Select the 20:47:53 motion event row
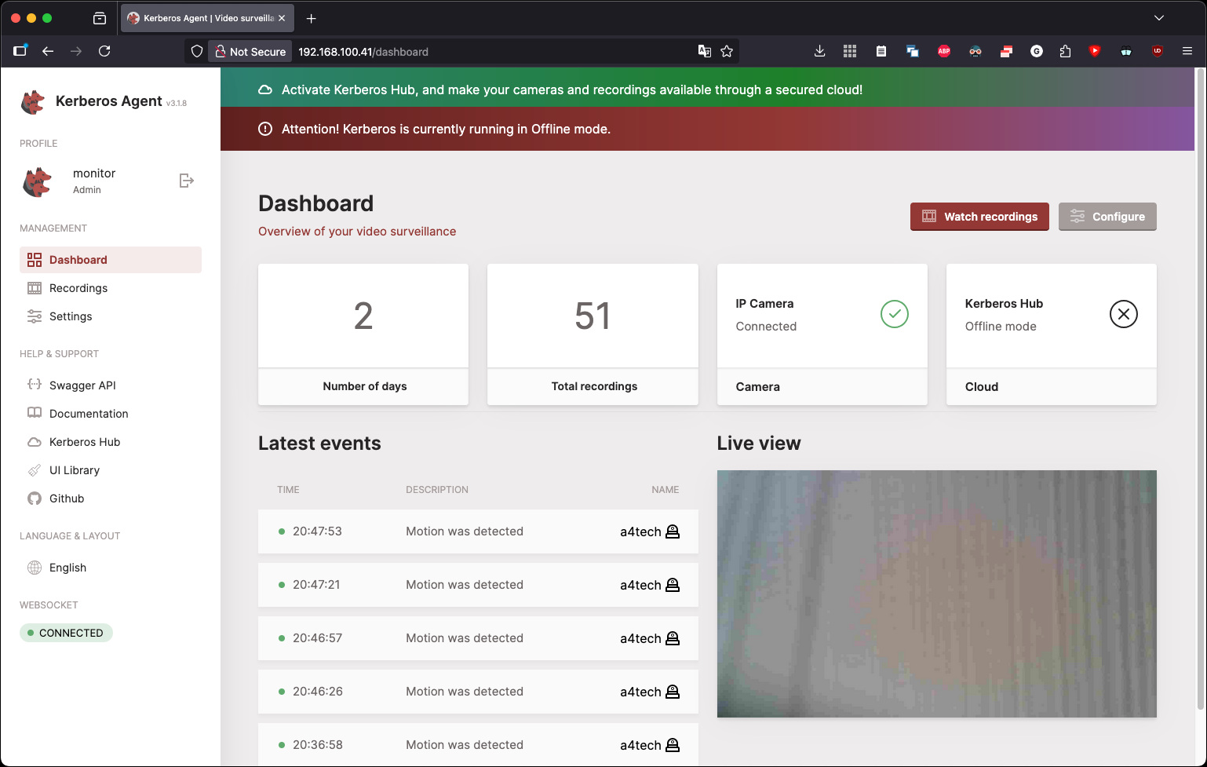Screen dimensions: 1207x767 [x=478, y=531]
